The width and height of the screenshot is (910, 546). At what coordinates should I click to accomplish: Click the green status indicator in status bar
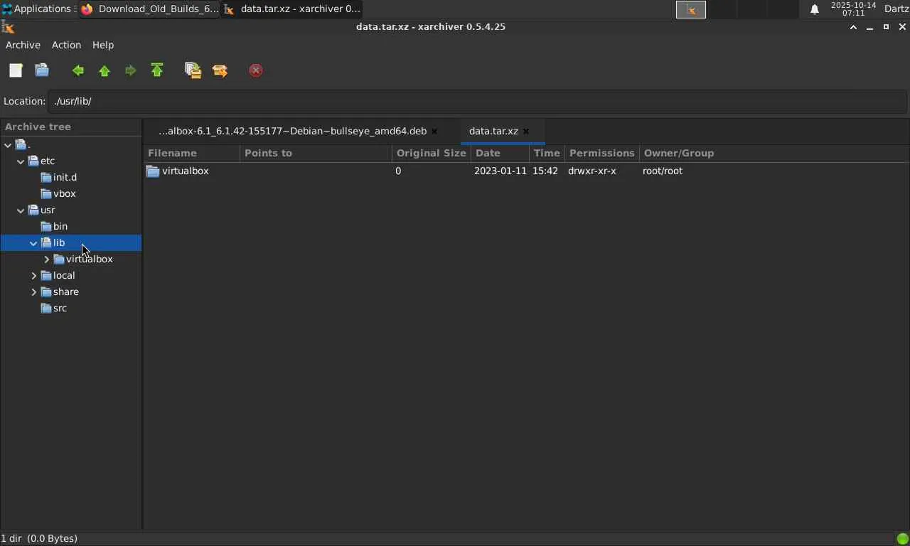coord(902,538)
